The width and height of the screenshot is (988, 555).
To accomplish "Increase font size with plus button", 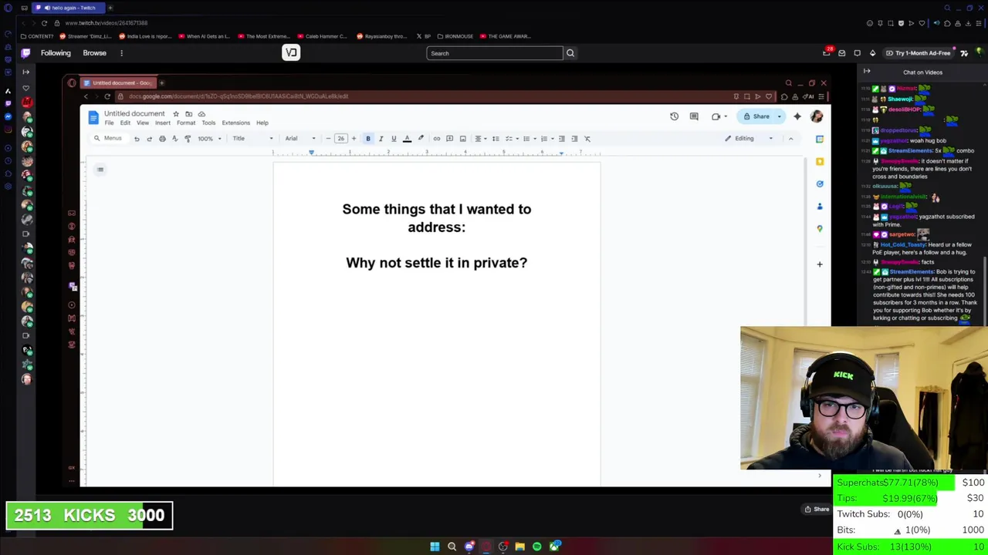I will (x=354, y=139).
